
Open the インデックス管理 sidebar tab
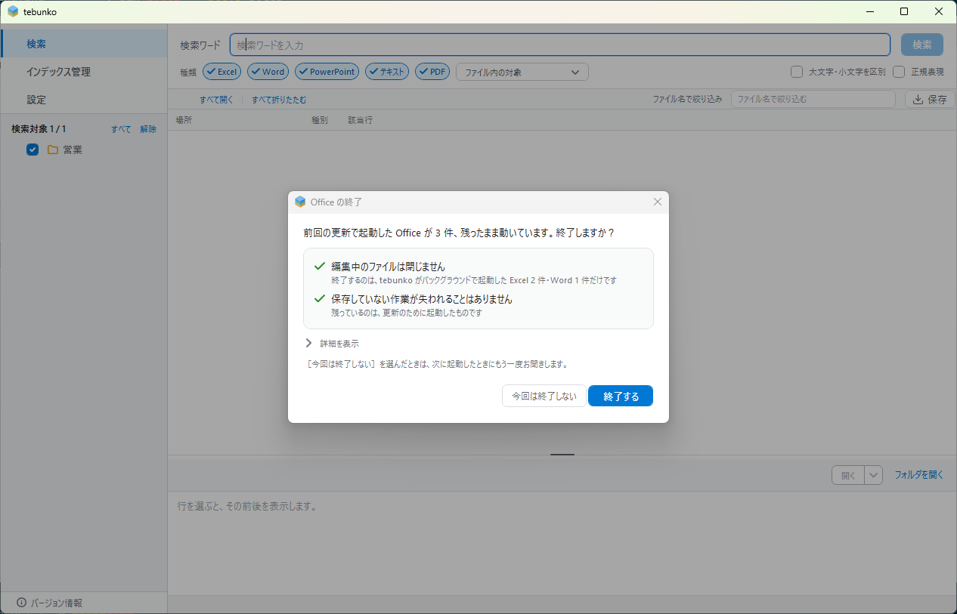point(84,72)
